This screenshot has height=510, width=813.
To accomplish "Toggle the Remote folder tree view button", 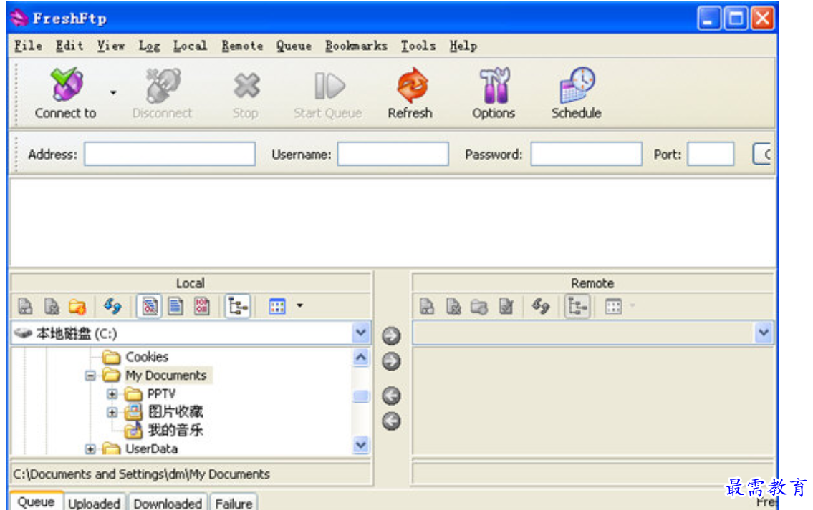I will click(577, 306).
